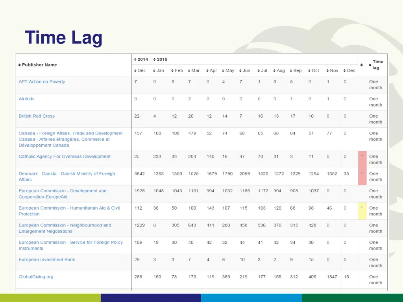The height and width of the screenshot is (302, 403).
Task: Select Denmark's 1790 May value
Action: point(227,173)
